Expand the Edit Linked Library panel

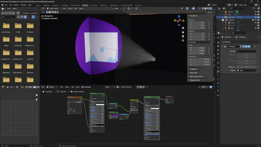tap(196, 76)
